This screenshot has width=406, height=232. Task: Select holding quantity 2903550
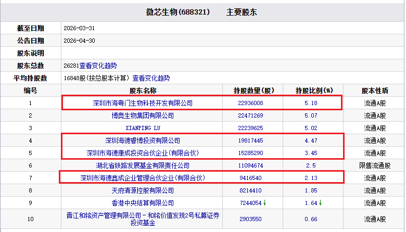tap(250, 219)
